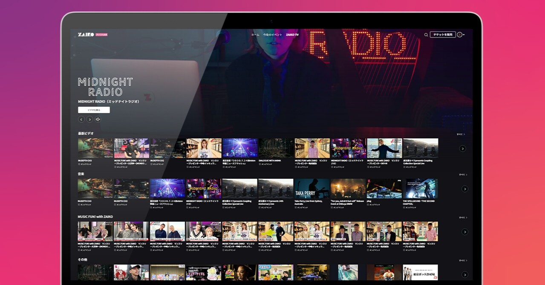Show next hero banner slide
The width and height of the screenshot is (545, 285).
point(89,120)
